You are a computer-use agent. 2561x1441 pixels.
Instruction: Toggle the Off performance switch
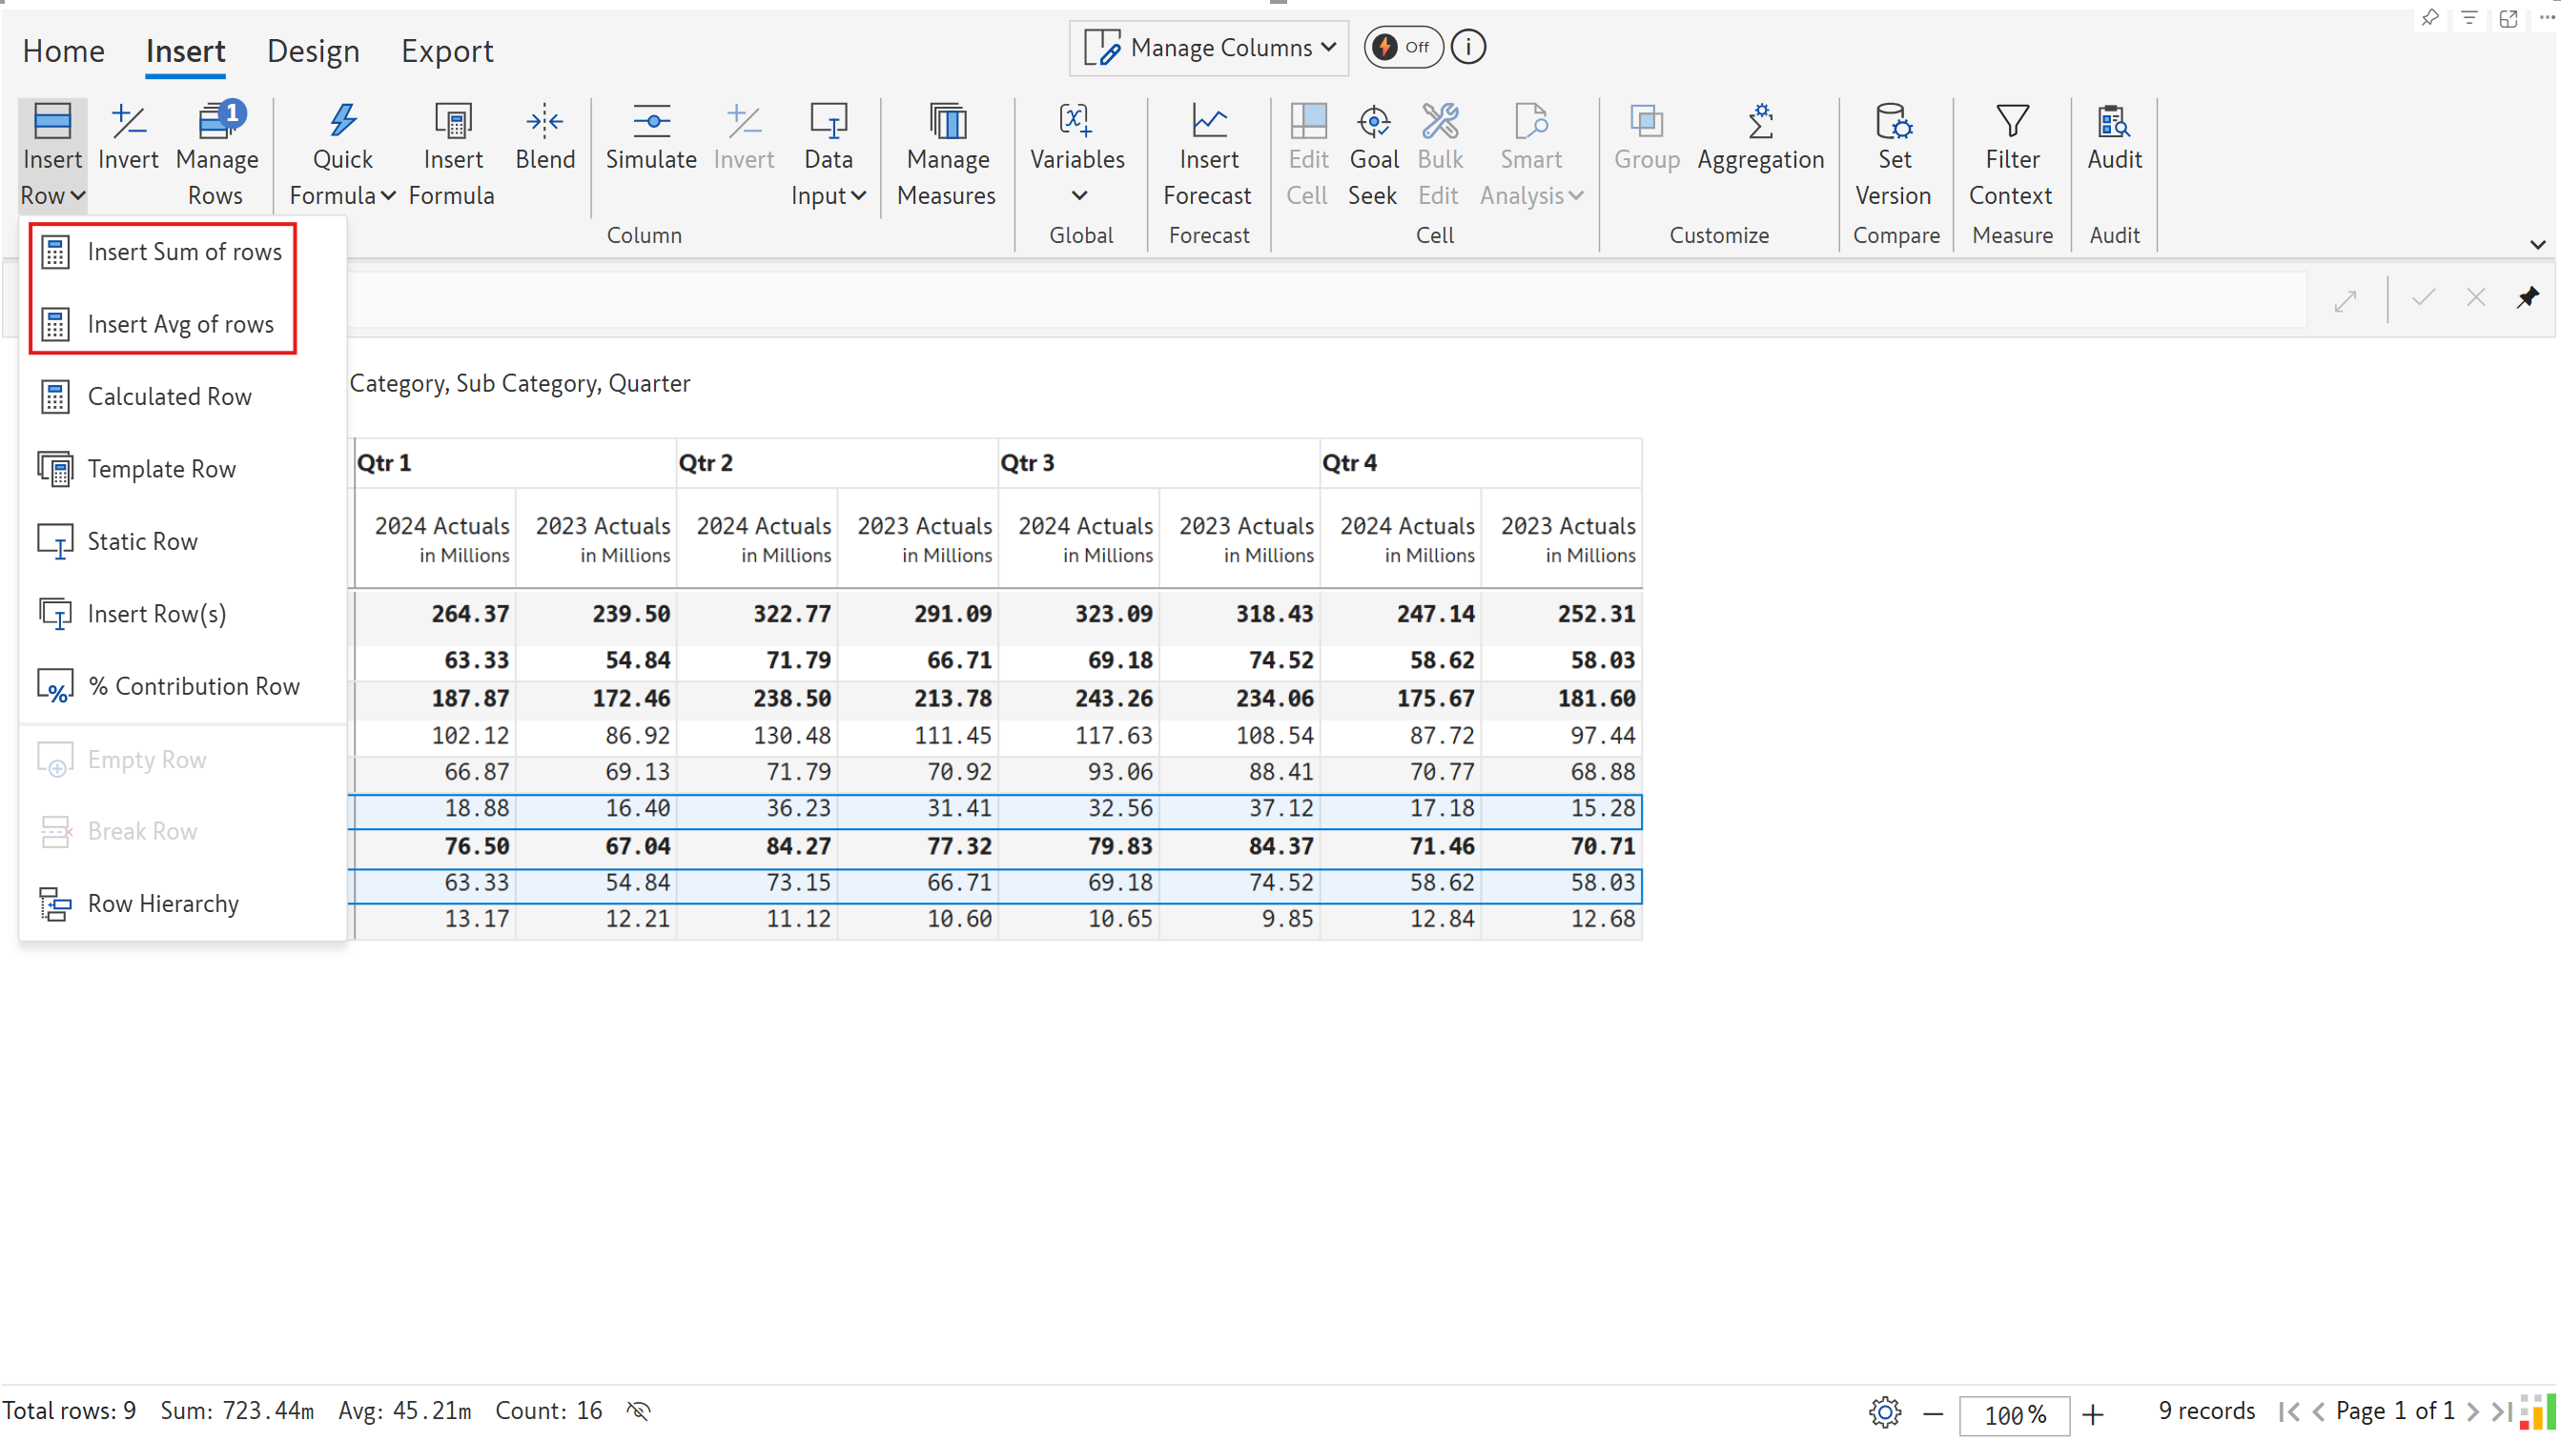(x=1403, y=47)
